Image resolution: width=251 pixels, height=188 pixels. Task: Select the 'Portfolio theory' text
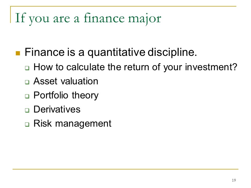coord(66,96)
